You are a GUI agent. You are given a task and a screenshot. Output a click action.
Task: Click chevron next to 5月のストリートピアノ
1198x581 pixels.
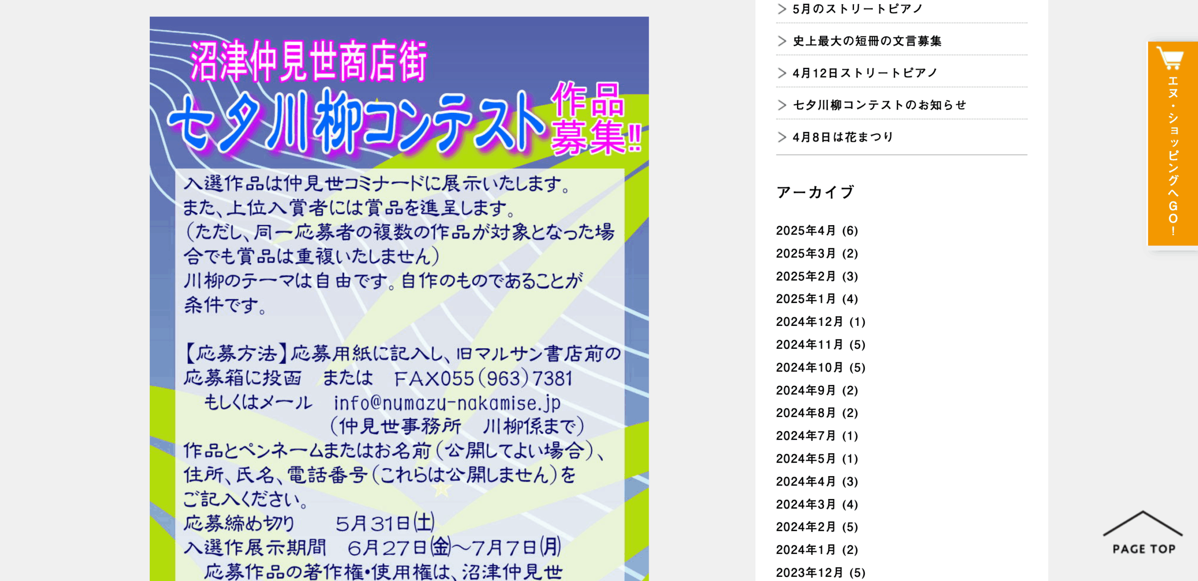[x=782, y=9]
